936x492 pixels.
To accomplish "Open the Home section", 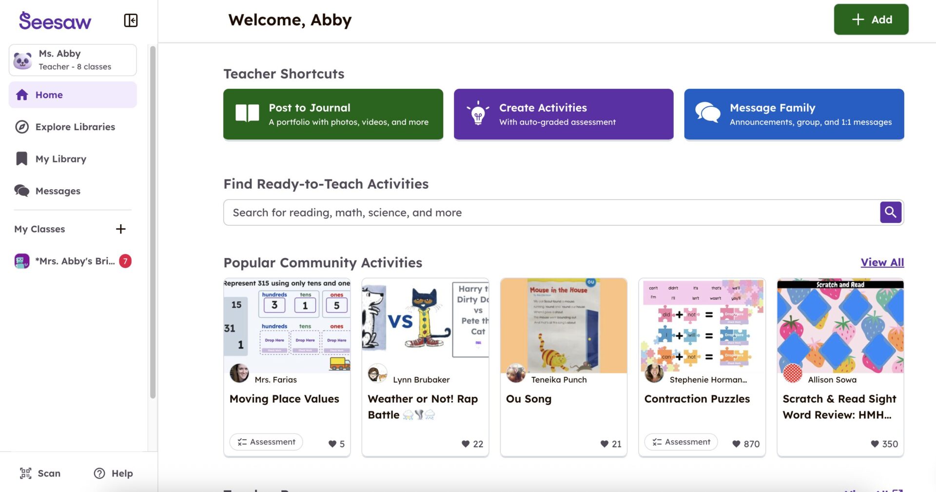I will 49,95.
